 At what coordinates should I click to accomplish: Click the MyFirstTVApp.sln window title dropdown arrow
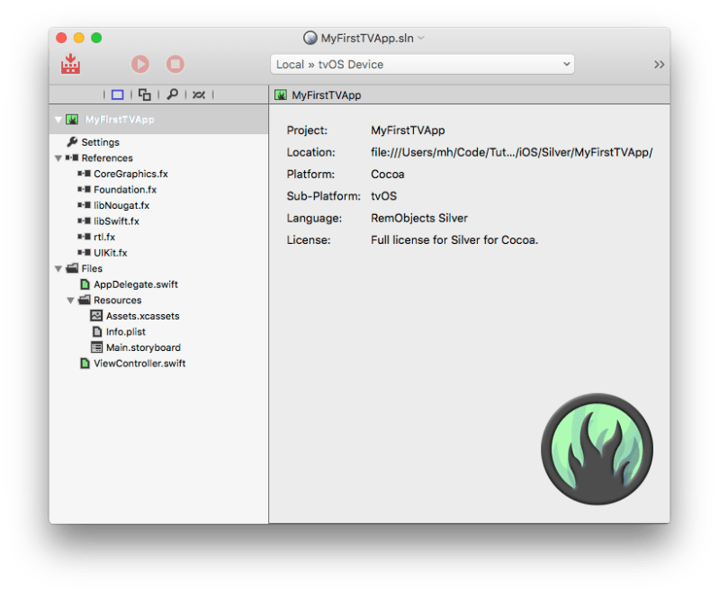click(x=421, y=38)
